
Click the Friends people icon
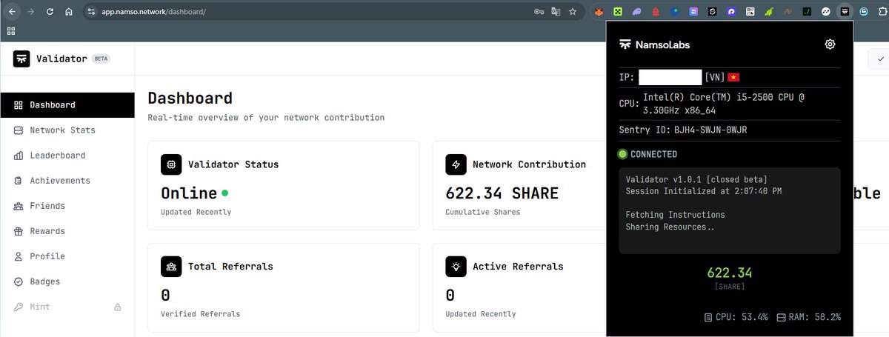pos(19,206)
